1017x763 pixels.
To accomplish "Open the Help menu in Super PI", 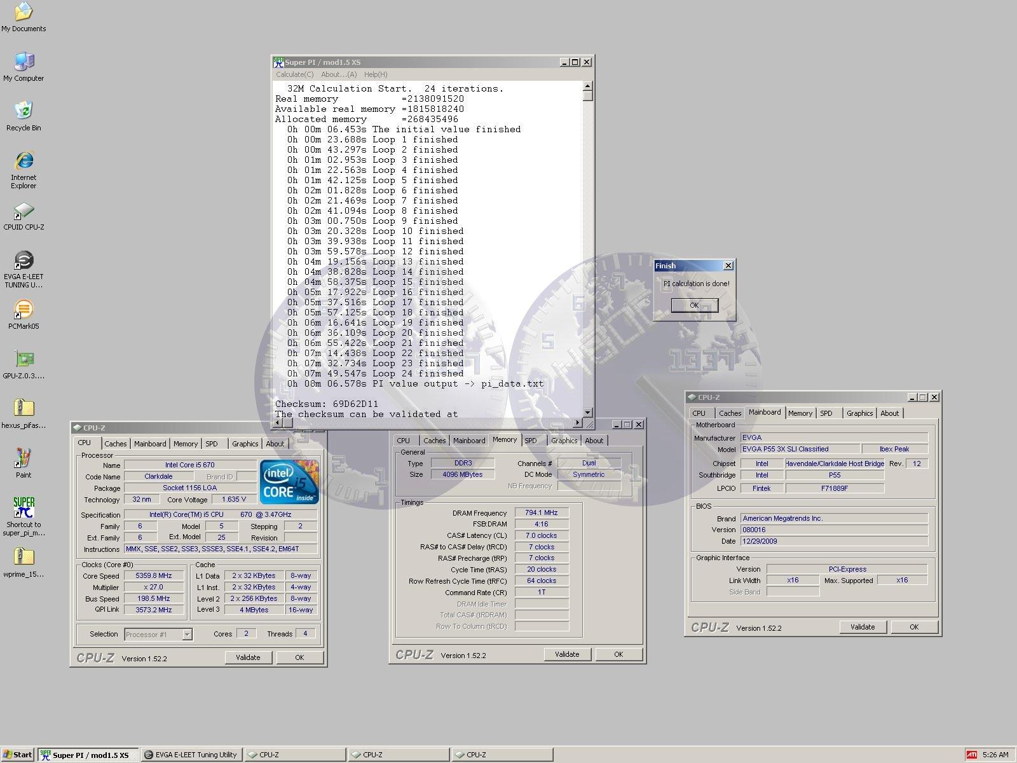I will coord(376,74).
